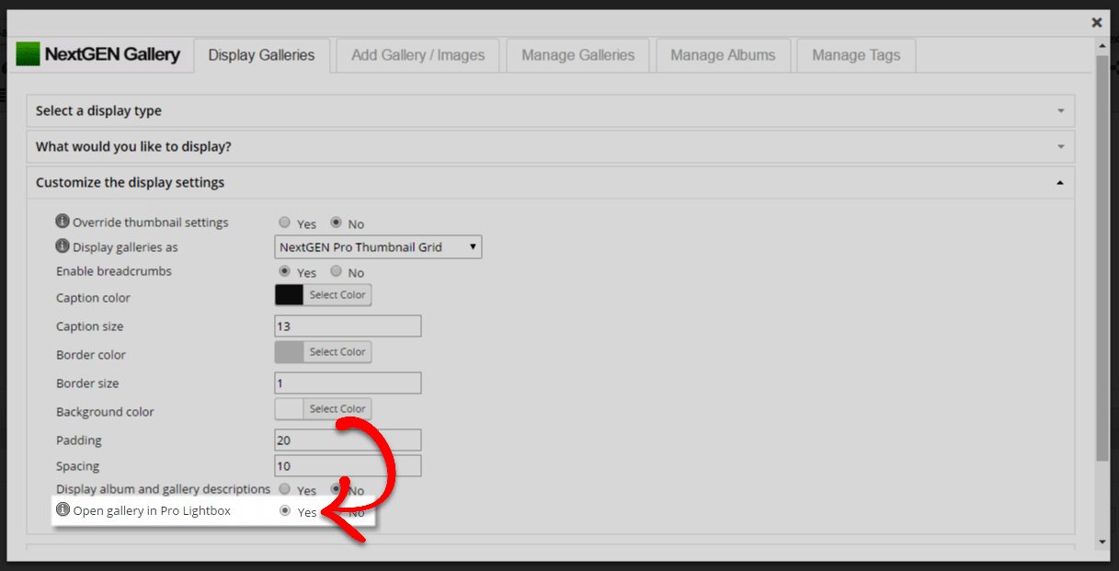
Task: Click the Caption size label
Action: 89,326
